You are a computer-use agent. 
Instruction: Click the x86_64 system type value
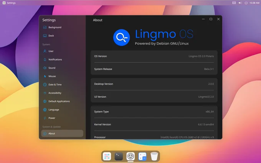click(x=210, y=112)
